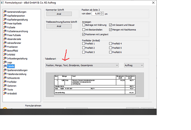
Task: Open the Texte entry
Action: (x=10, y=90)
